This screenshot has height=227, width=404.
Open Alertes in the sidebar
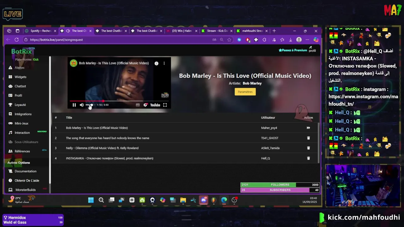[19, 67]
